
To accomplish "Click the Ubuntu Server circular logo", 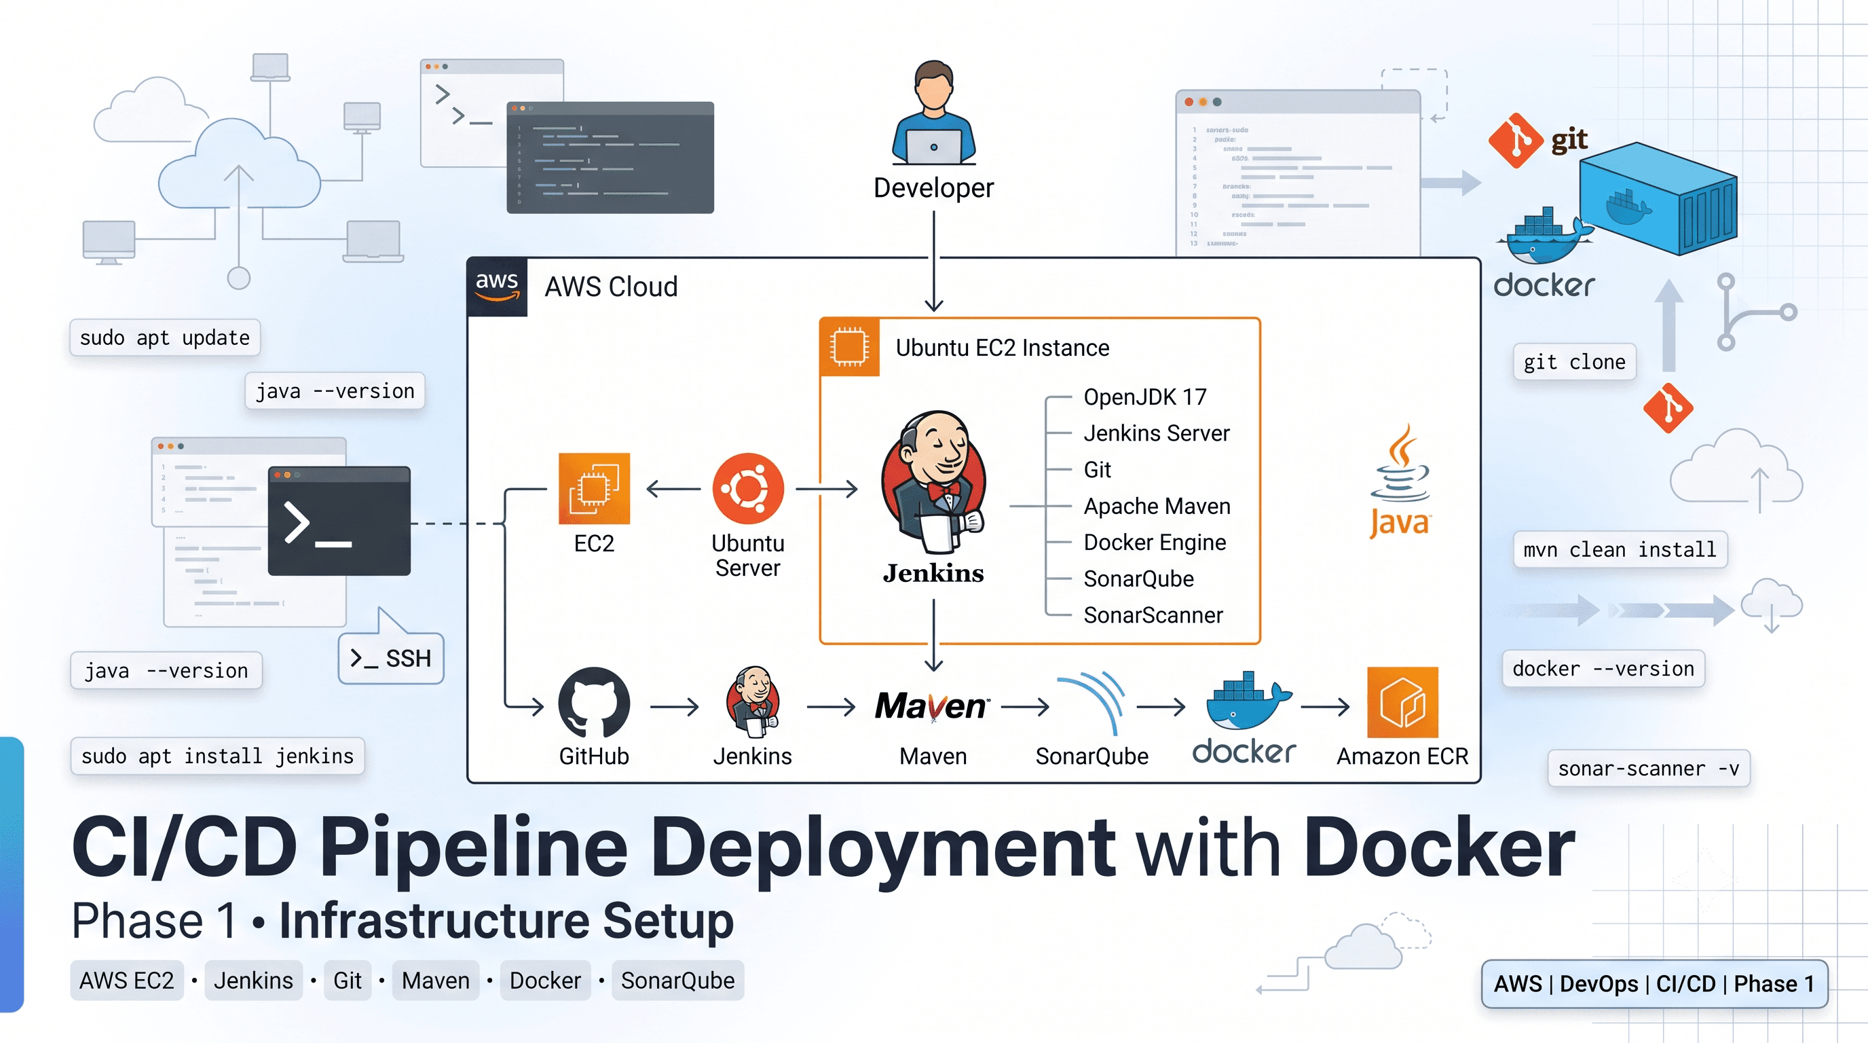I will [747, 488].
